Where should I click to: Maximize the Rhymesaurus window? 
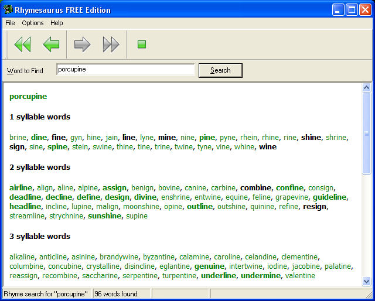pyautogui.click(x=352, y=10)
